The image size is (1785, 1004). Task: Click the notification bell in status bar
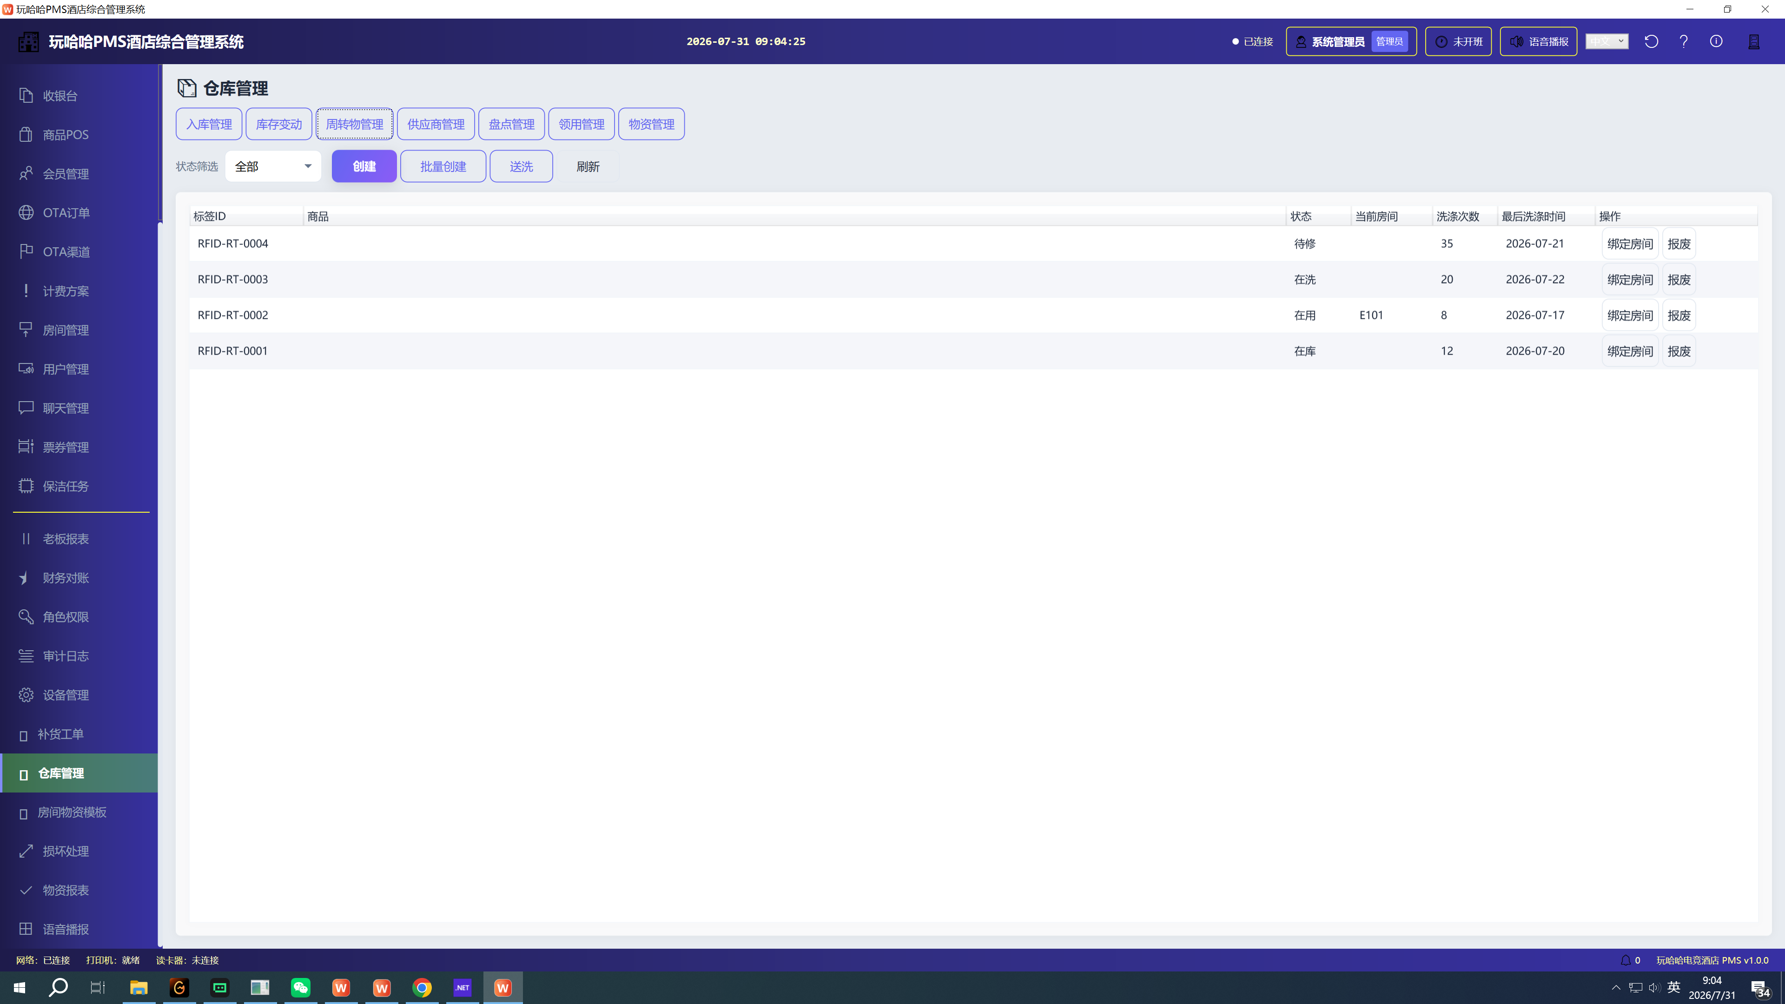tap(1626, 960)
